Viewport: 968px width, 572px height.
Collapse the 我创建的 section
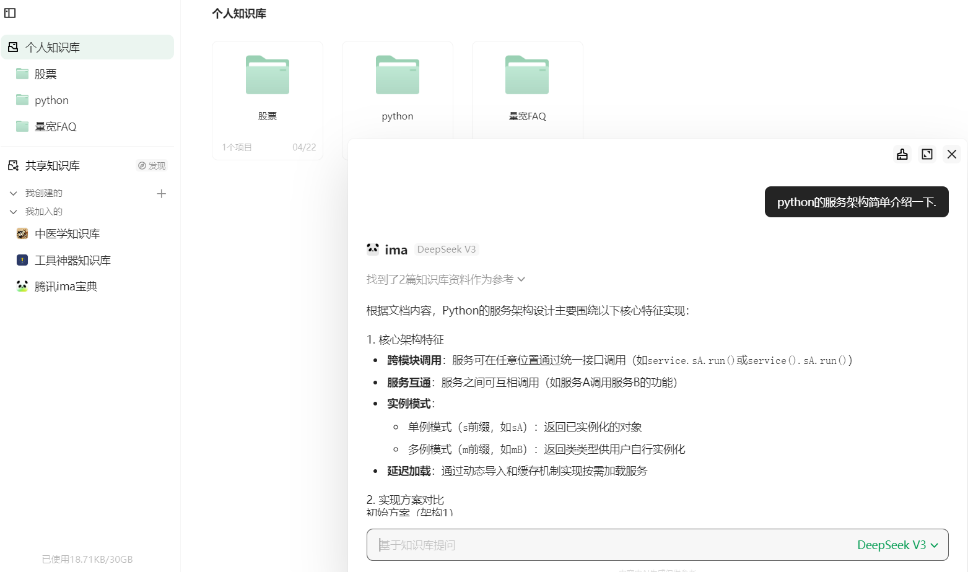(14, 193)
